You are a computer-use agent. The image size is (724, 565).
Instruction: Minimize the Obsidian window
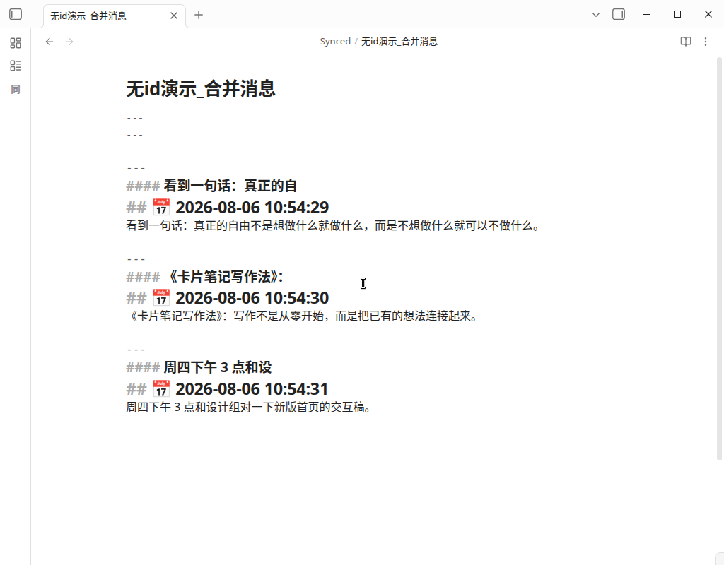coord(646,14)
